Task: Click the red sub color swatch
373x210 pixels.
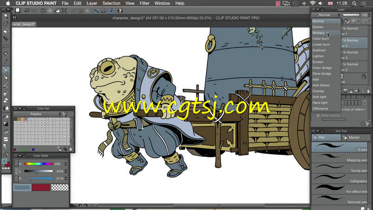Action: [41, 188]
